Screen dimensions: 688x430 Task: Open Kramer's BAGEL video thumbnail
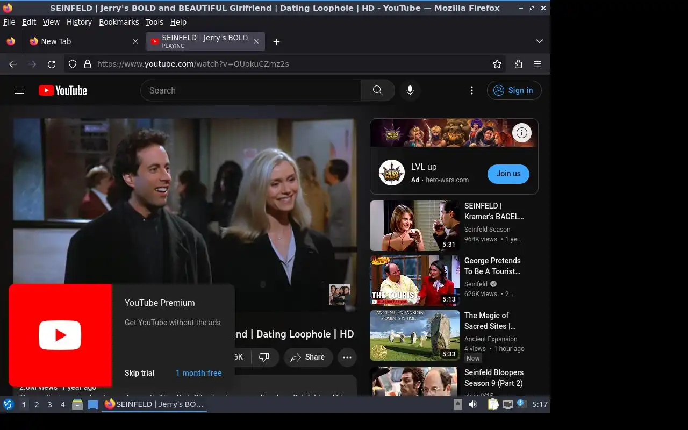(x=415, y=226)
